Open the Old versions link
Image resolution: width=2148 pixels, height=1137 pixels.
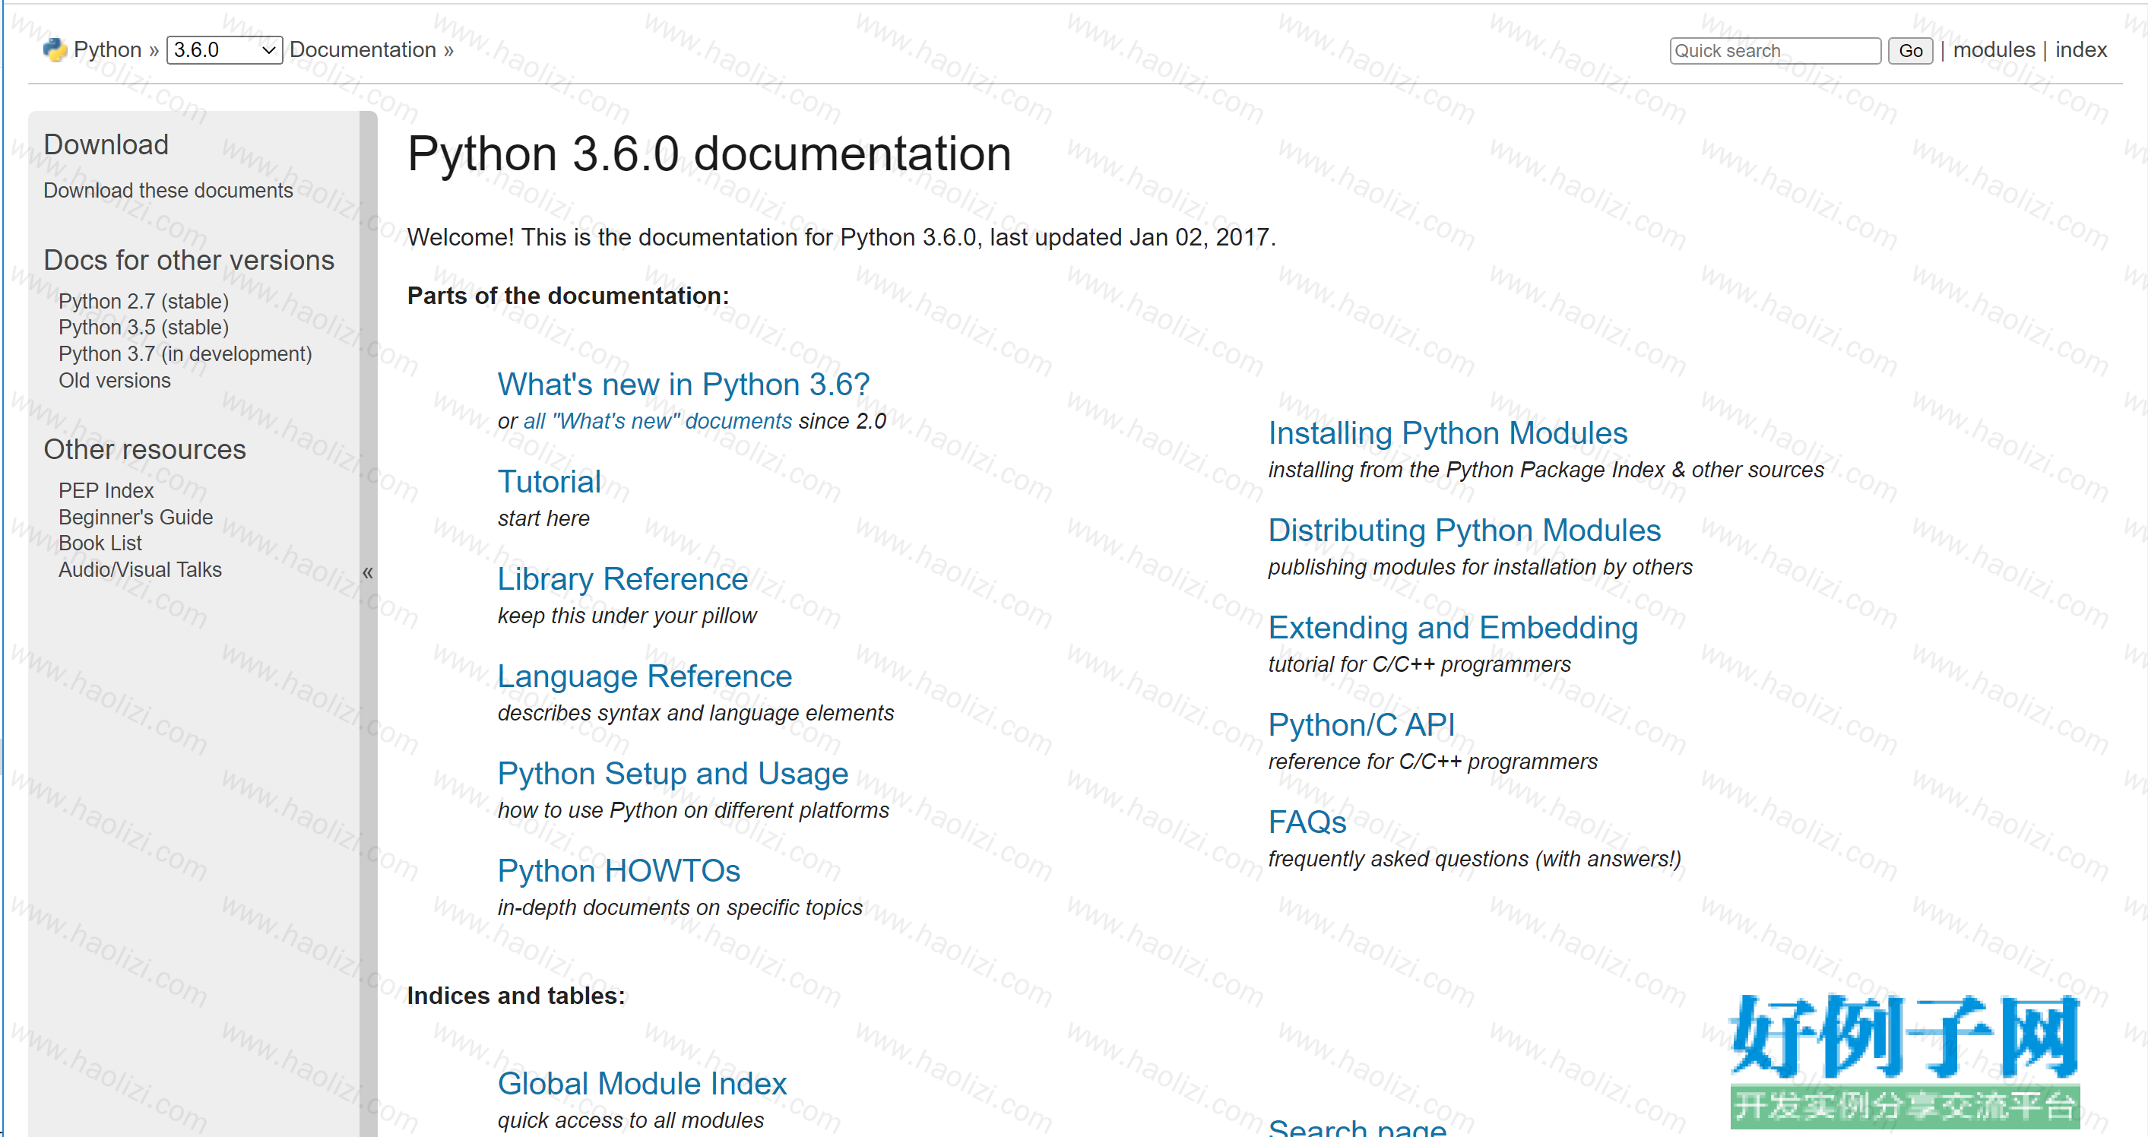coord(114,381)
